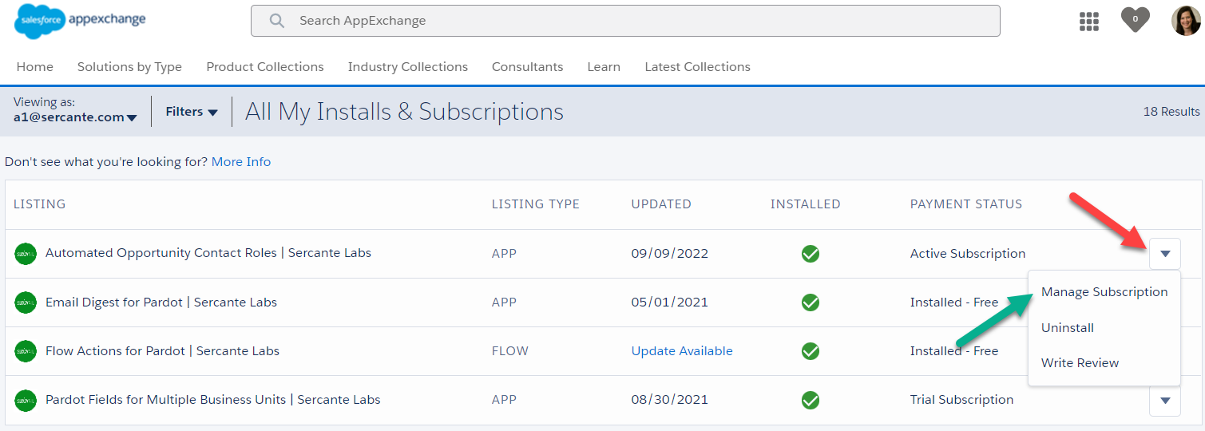The height and width of the screenshot is (431, 1205).
Task: Go to the Home tab
Action: 35,67
